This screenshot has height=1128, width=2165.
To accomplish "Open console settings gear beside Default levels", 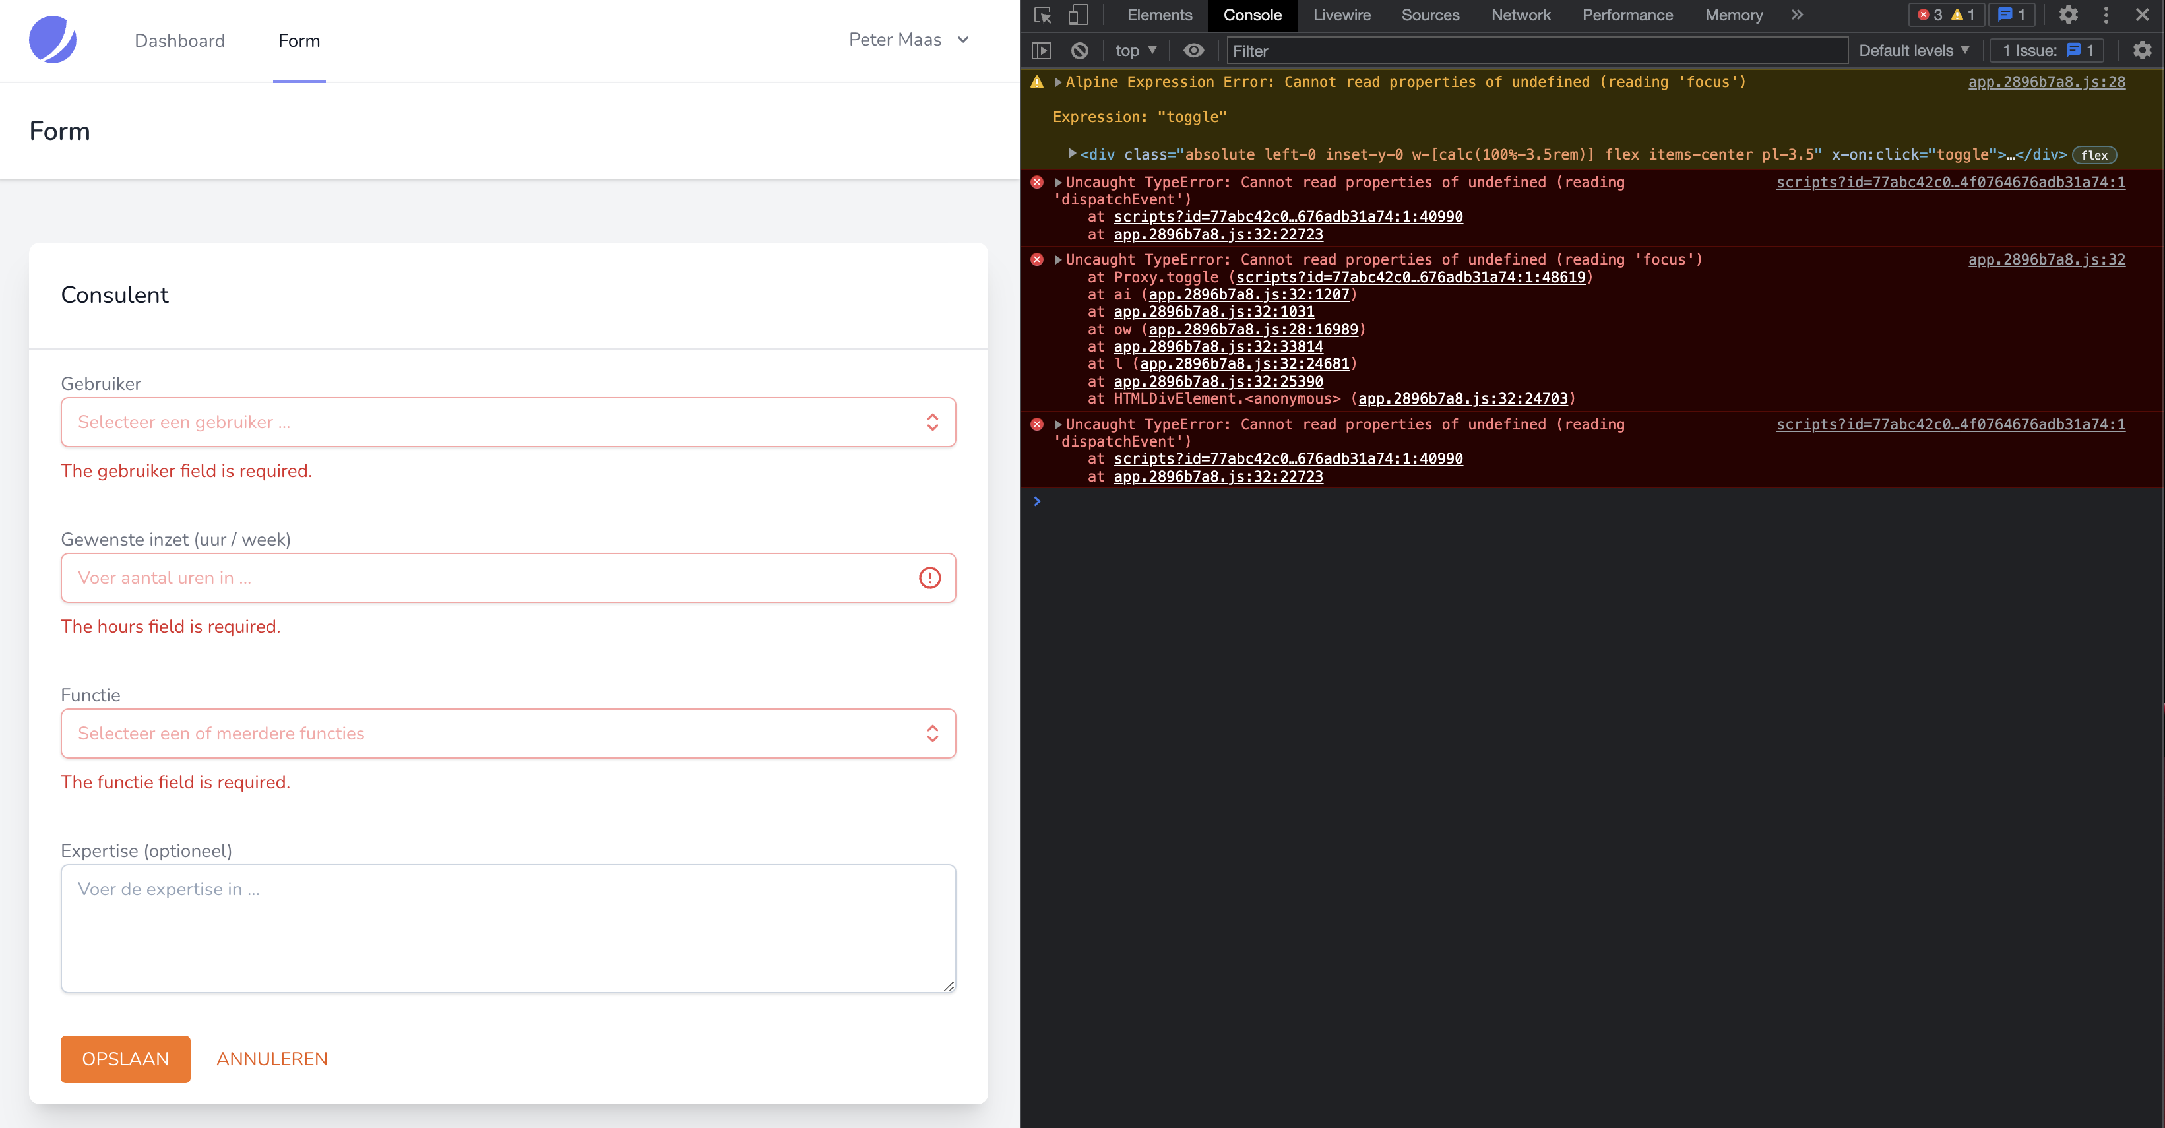I will 2141,50.
